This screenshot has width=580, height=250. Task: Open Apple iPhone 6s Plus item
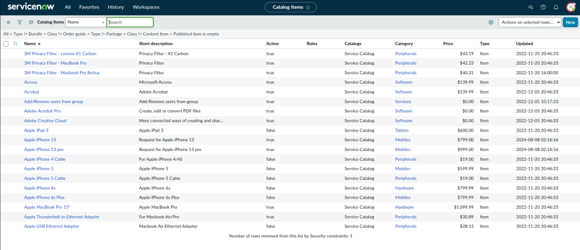(44, 197)
